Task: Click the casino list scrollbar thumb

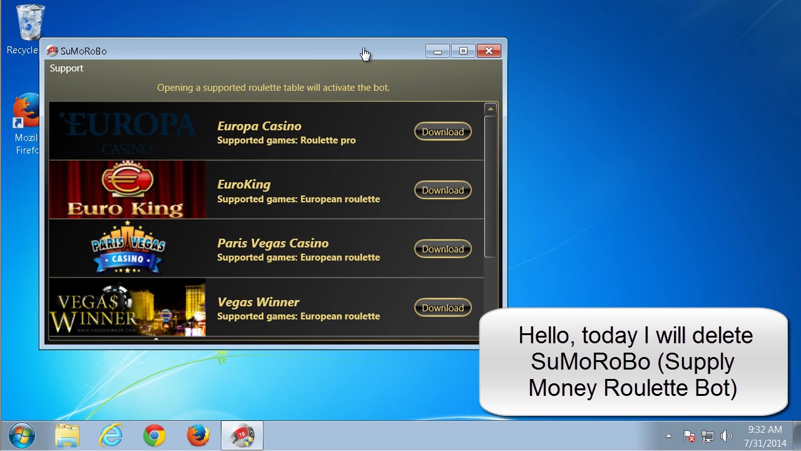Action: 491,186
